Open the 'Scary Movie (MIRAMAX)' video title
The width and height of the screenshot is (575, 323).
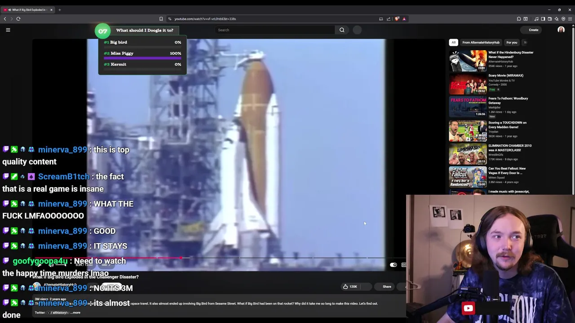click(506, 75)
